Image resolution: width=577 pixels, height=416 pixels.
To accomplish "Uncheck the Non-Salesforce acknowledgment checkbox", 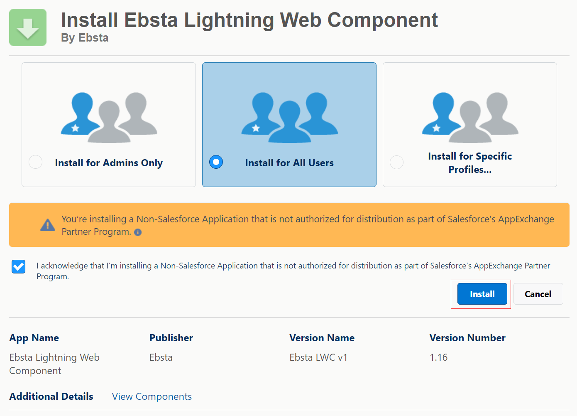I will [19, 266].
